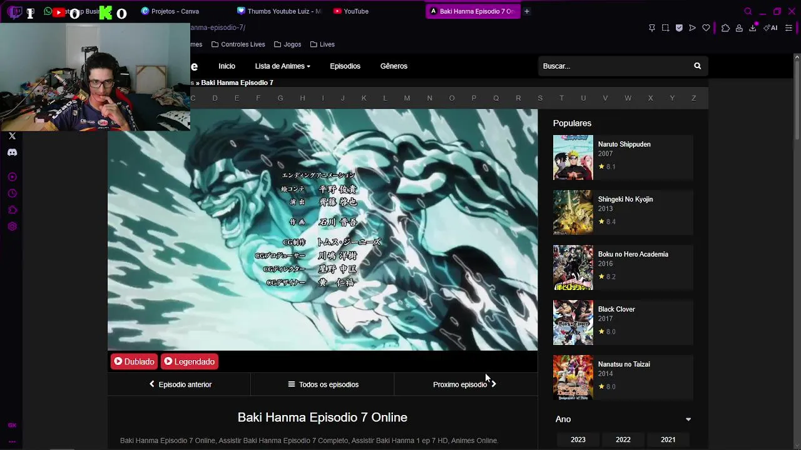Viewport: 801px width, 450px height.
Task: Filter animes by letter M
Action: coord(407,98)
